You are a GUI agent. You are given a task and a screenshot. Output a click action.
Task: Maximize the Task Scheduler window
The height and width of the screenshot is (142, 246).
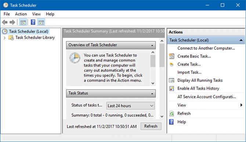[223, 5]
